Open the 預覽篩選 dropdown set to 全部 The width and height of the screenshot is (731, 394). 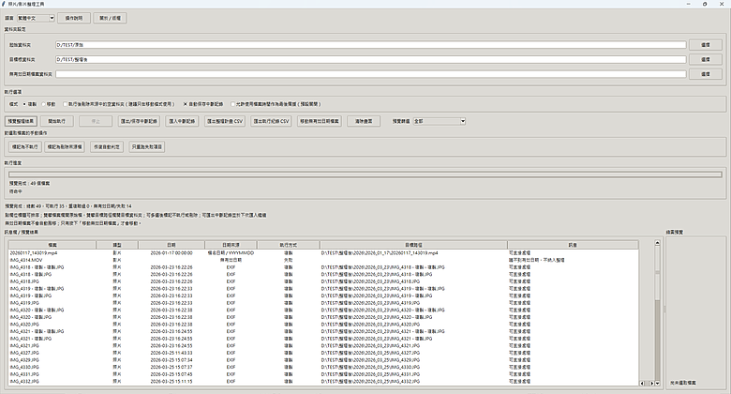pos(438,121)
